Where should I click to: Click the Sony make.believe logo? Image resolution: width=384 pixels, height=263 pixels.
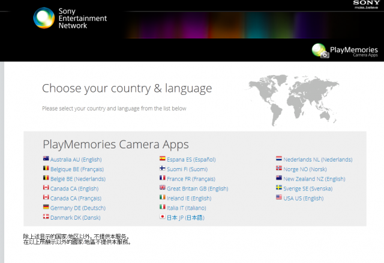(367, 4)
